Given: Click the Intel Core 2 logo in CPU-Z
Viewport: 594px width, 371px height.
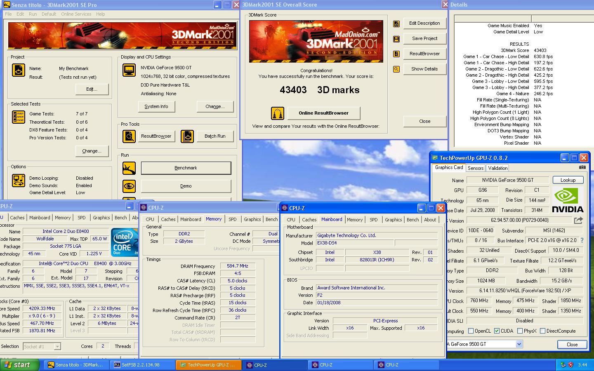Looking at the screenshot, I should pyautogui.click(x=124, y=242).
